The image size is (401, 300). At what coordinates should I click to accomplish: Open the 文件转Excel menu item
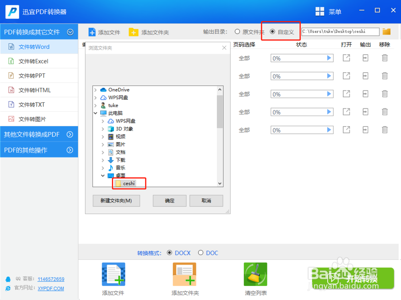coord(39,61)
